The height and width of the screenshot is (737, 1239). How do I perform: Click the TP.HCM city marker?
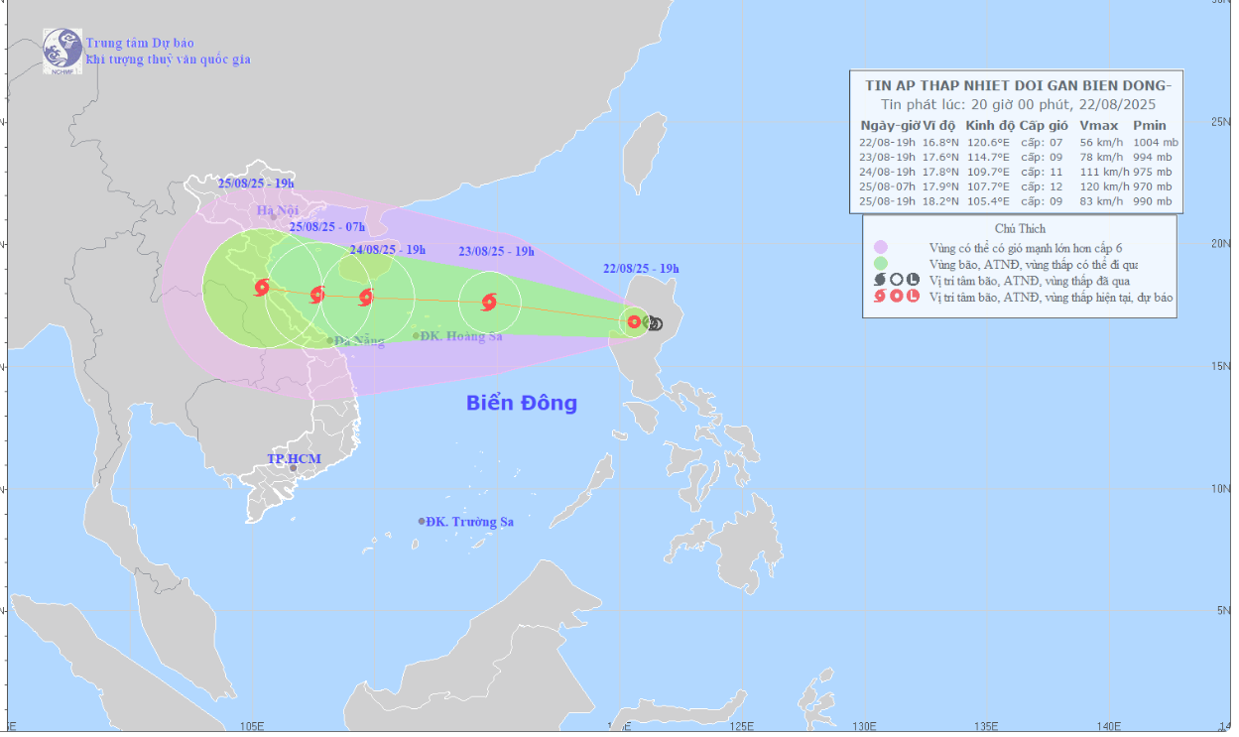[293, 467]
